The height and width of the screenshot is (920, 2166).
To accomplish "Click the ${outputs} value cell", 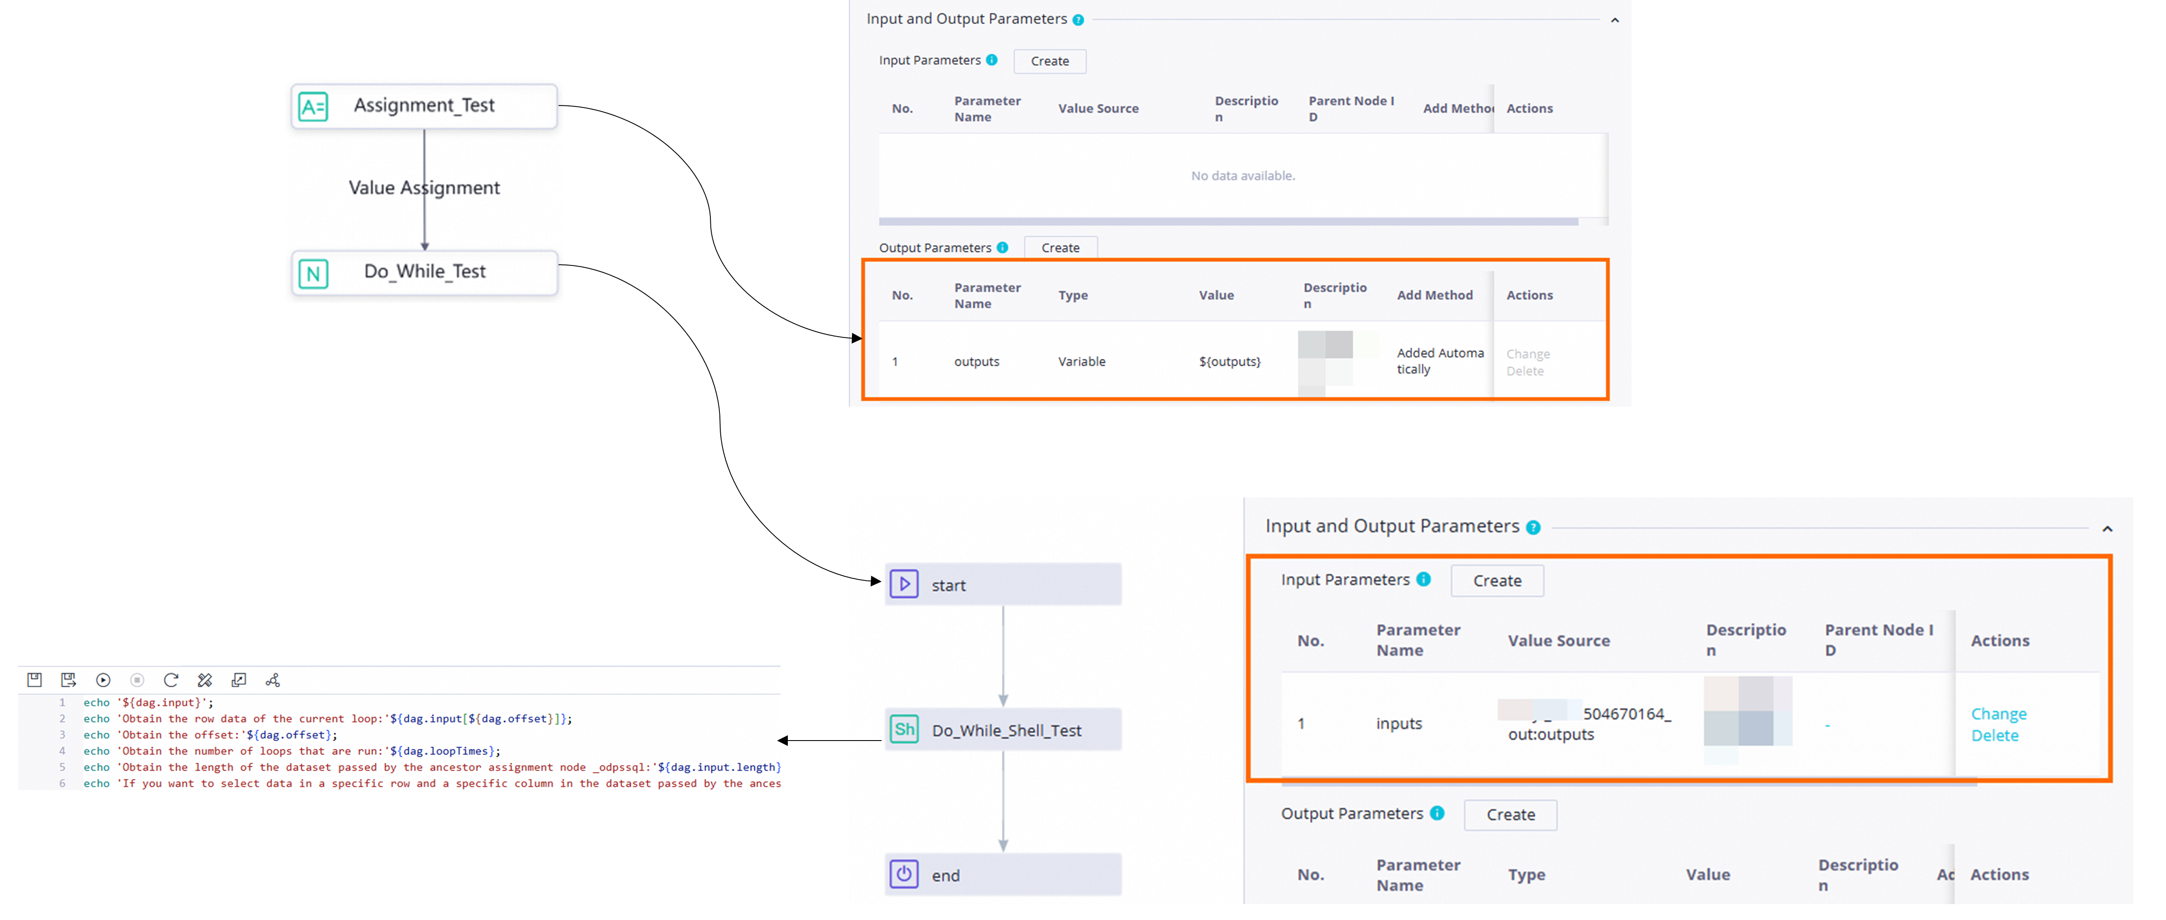I will (x=1229, y=361).
